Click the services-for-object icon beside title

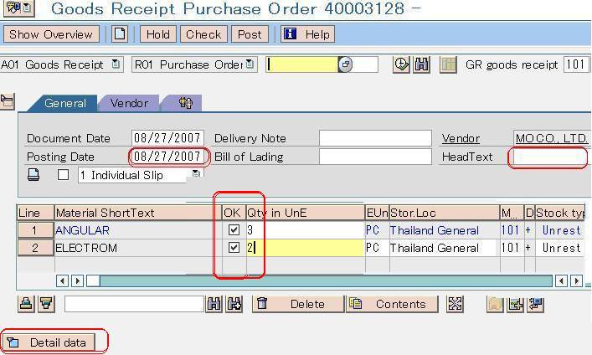coord(18,8)
